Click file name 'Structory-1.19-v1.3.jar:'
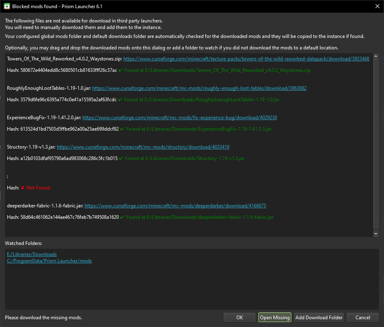 tap(31, 147)
